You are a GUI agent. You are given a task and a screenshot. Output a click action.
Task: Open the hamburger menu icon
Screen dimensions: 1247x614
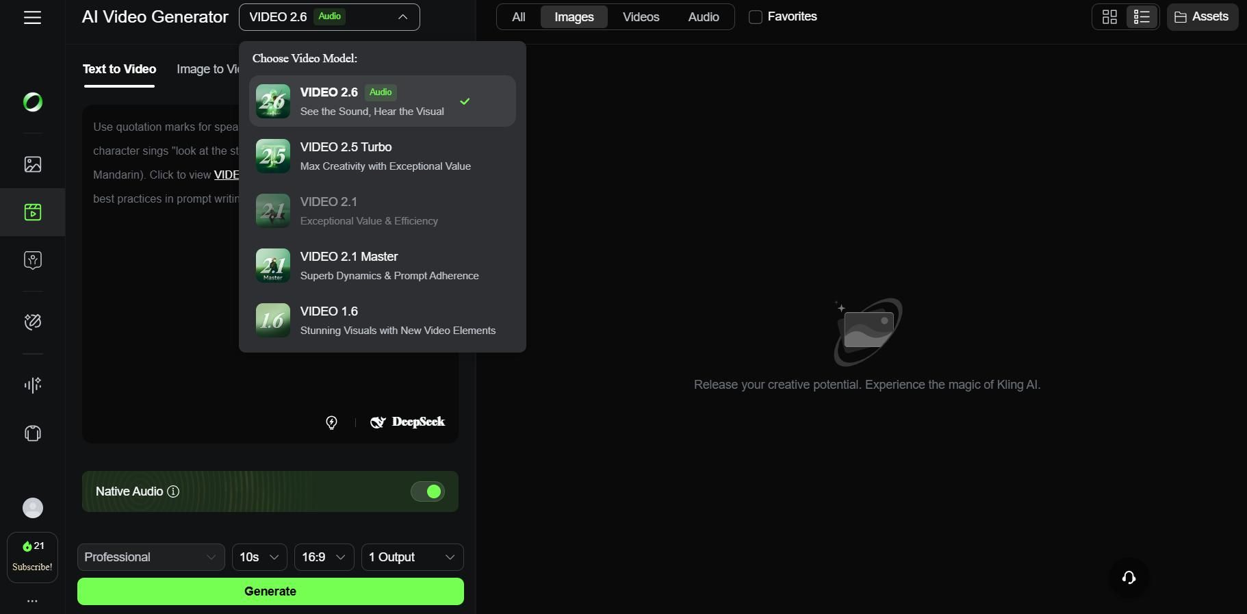(x=32, y=18)
